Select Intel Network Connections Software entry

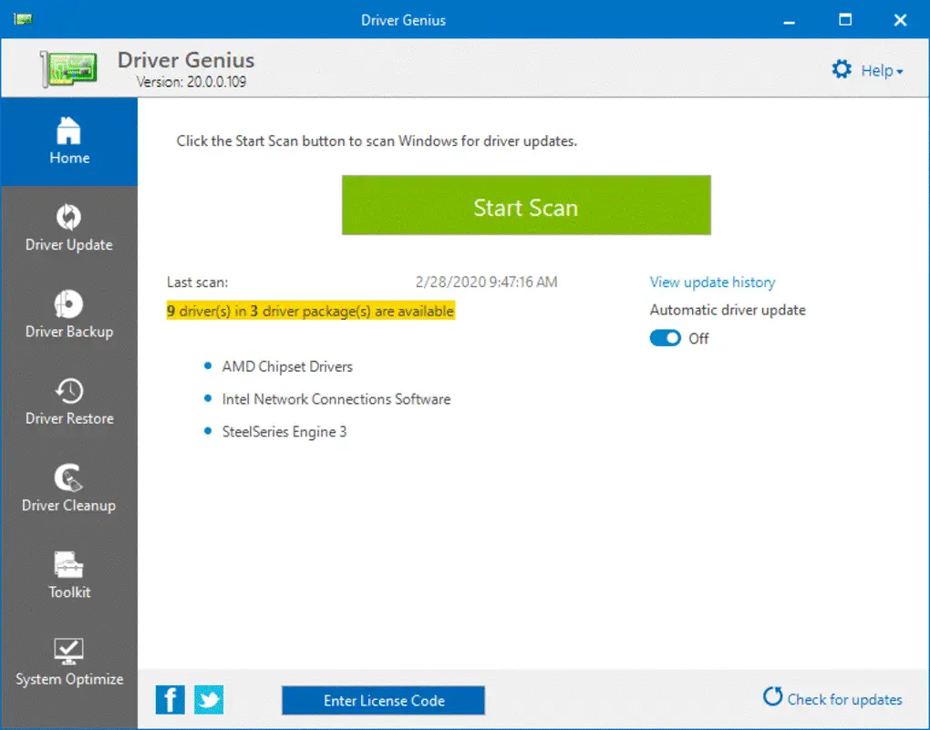pos(336,399)
